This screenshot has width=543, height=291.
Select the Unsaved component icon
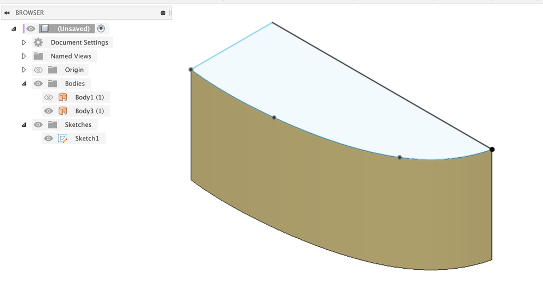[45, 28]
